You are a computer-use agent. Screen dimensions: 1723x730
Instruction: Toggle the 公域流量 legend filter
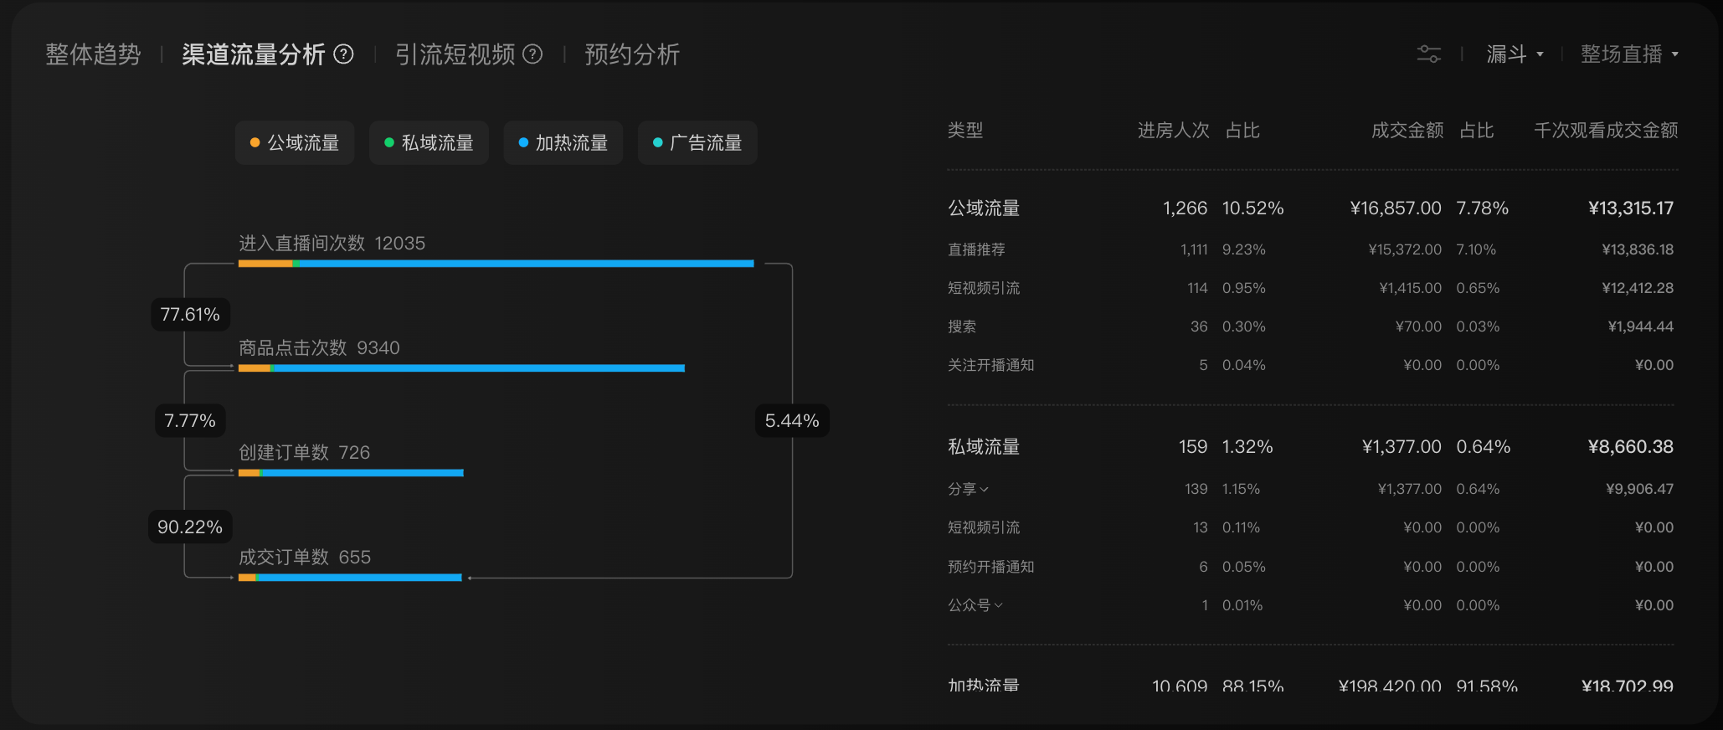click(295, 143)
